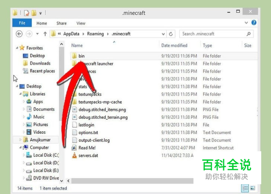Select the DVD RW Drive

point(43,178)
